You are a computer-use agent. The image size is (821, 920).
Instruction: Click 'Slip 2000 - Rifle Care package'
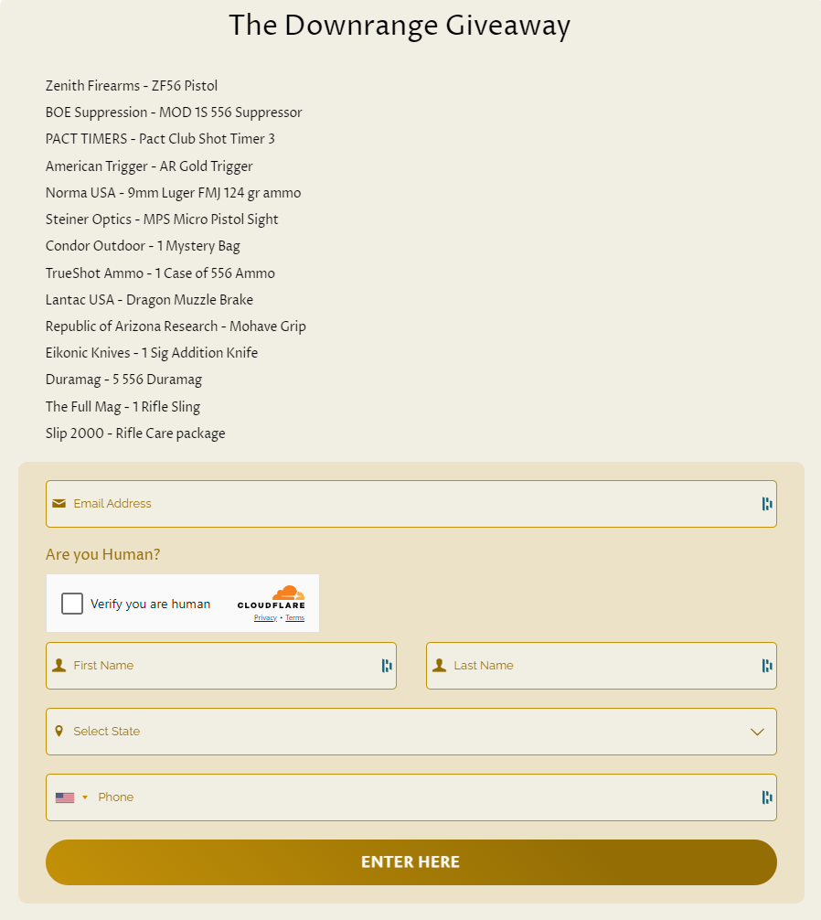[135, 433]
